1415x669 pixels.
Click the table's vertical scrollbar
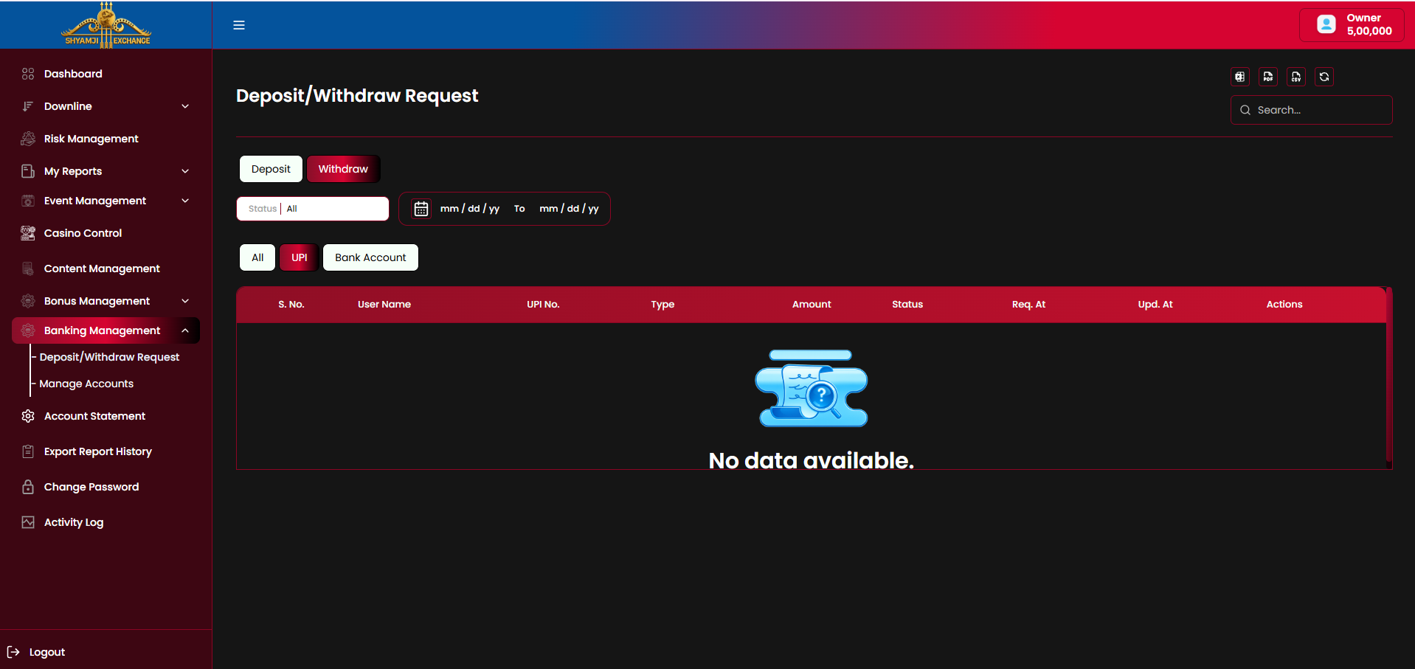click(x=1389, y=376)
